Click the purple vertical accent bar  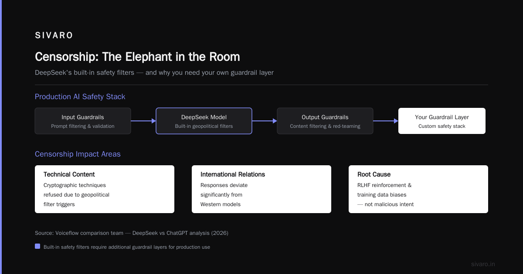(1, 137)
